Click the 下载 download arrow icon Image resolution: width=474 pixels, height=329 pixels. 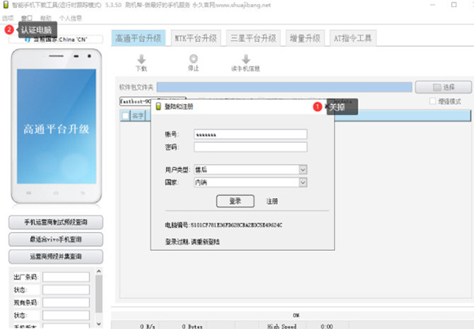tap(141, 59)
